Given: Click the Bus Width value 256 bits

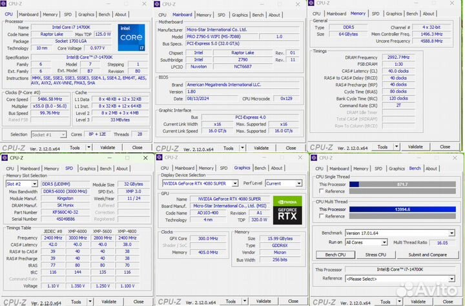Looking at the screenshot, I should [x=280, y=260].
